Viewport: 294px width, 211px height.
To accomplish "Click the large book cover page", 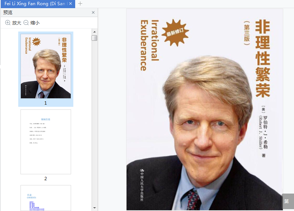I will [x=205, y=109].
